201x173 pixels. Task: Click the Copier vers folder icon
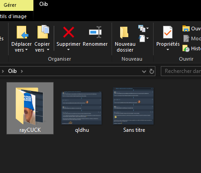point(43,32)
